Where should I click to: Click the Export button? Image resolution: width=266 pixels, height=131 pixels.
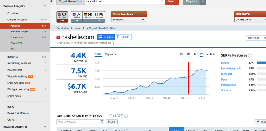click(260, 121)
